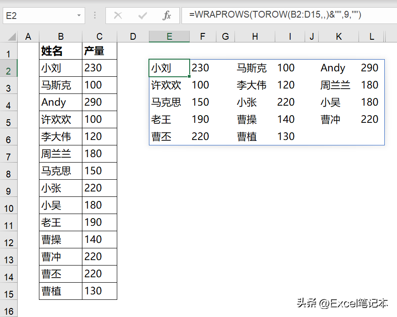Click cell C6 containing 120
Viewport: 397px width, 317px height.
point(100,137)
